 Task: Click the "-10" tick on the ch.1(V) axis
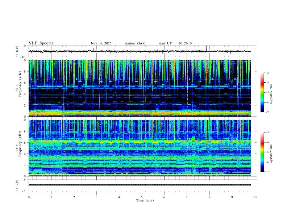point(23,57)
